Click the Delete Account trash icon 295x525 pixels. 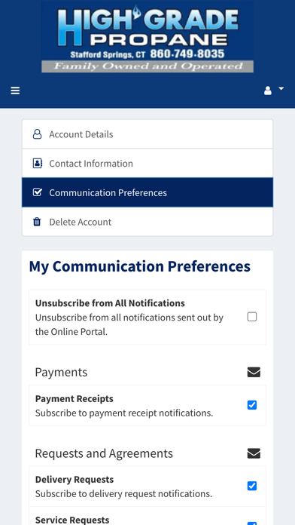pos(37,222)
